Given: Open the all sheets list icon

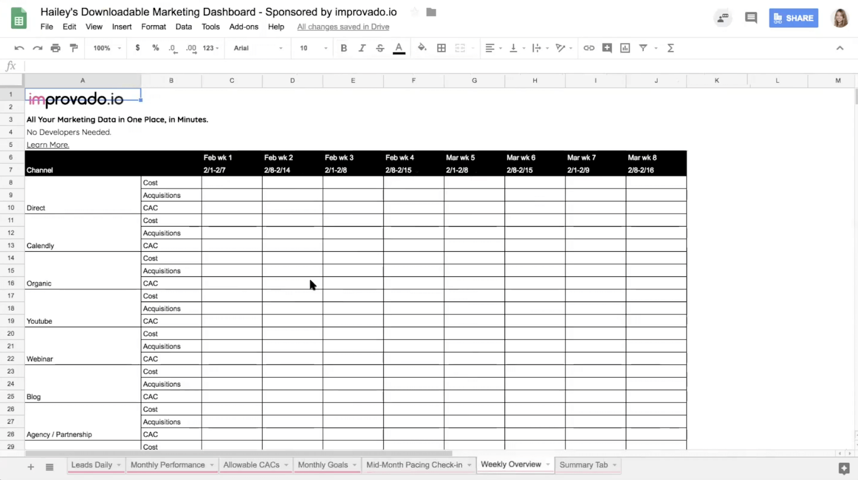Looking at the screenshot, I should pos(49,467).
